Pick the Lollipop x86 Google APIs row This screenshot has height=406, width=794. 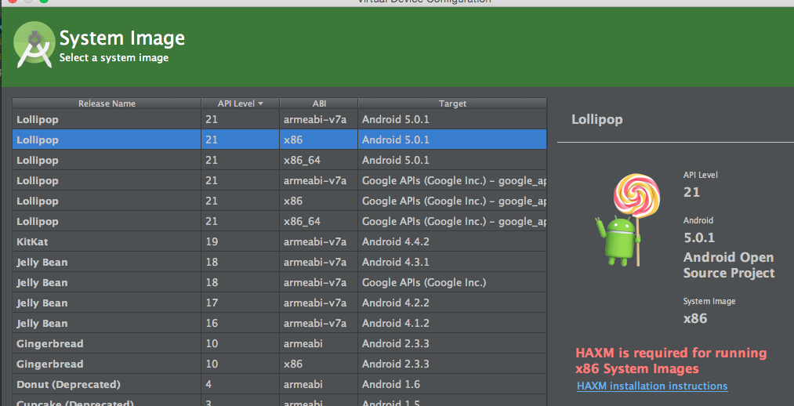coord(280,201)
